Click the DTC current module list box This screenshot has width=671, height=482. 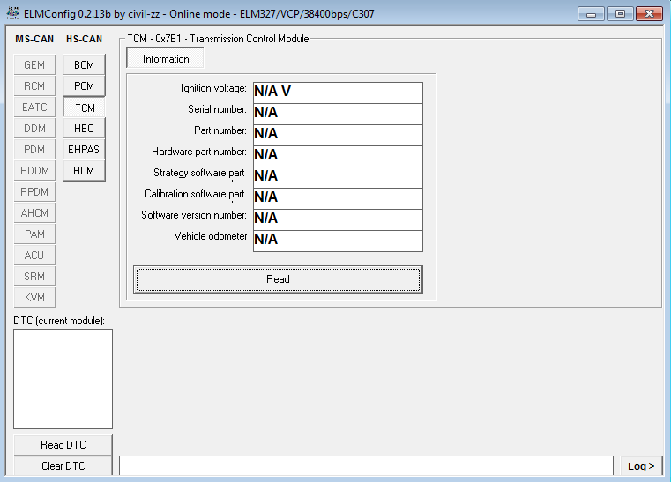coord(63,379)
